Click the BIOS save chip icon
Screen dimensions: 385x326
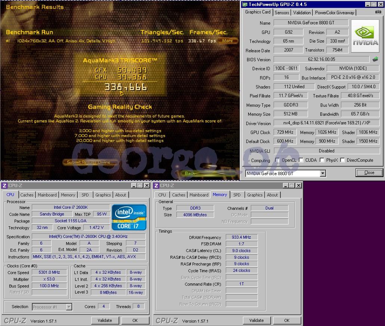point(375,59)
